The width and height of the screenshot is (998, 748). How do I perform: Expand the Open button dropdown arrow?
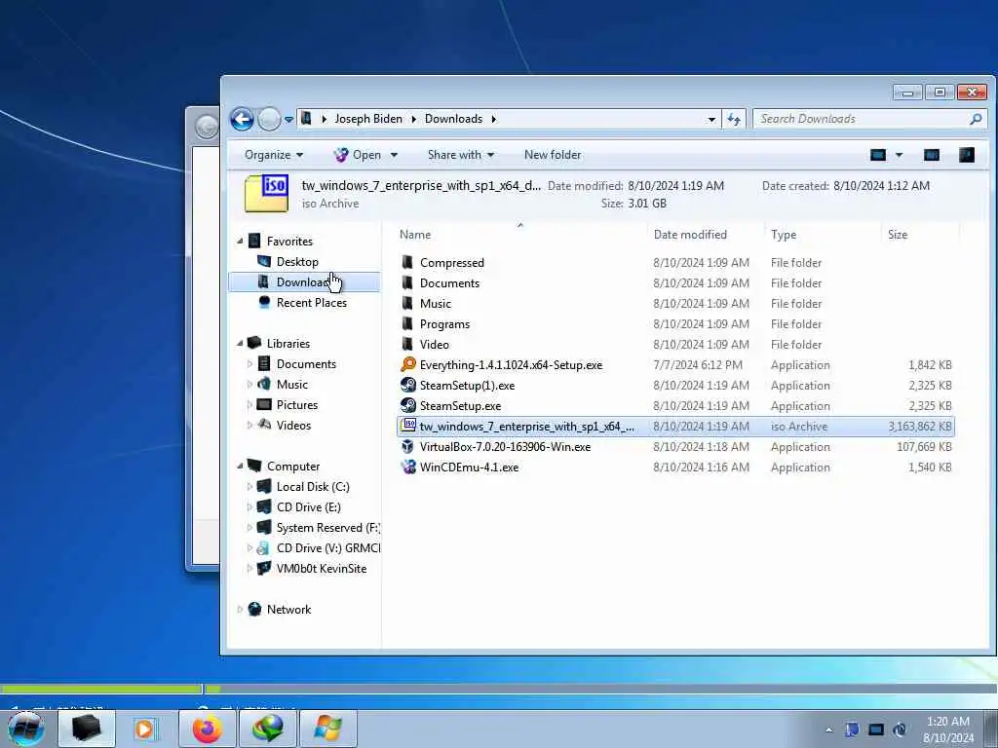[x=394, y=155]
